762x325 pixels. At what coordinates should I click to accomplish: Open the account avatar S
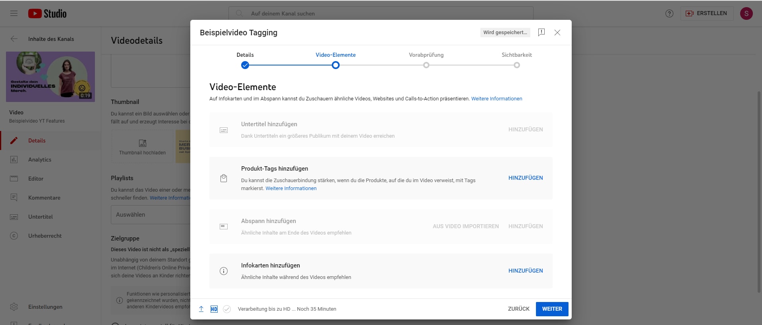pos(746,13)
